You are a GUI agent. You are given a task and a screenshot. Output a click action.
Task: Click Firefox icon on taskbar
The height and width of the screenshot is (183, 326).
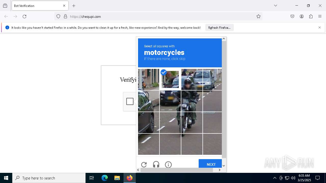pyautogui.click(x=129, y=178)
